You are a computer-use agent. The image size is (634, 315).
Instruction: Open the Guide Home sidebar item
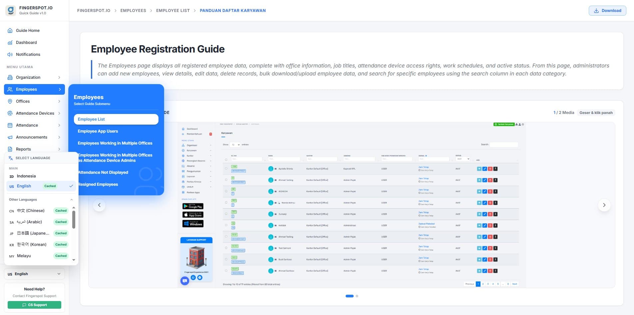pos(34,30)
